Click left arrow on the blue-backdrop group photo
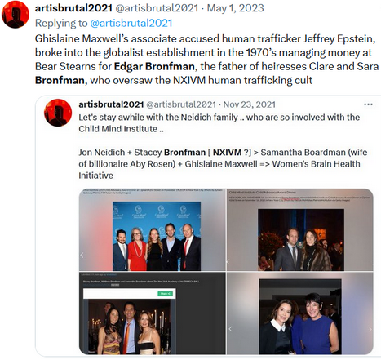This screenshot has width=381, height=360. (x=82, y=256)
